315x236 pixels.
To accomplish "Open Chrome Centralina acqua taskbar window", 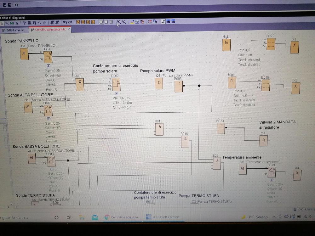I will coord(122,217).
